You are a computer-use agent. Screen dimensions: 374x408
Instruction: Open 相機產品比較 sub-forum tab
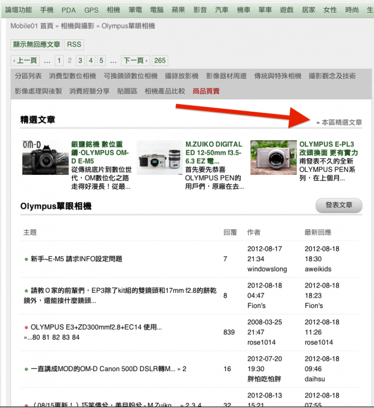165,91
